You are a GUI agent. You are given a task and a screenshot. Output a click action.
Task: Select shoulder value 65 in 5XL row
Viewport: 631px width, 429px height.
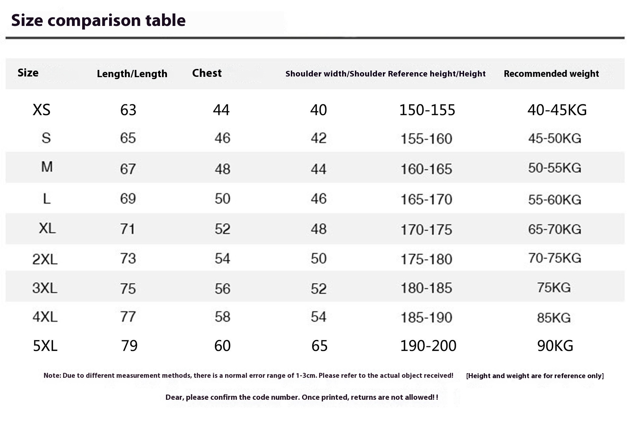[319, 346]
